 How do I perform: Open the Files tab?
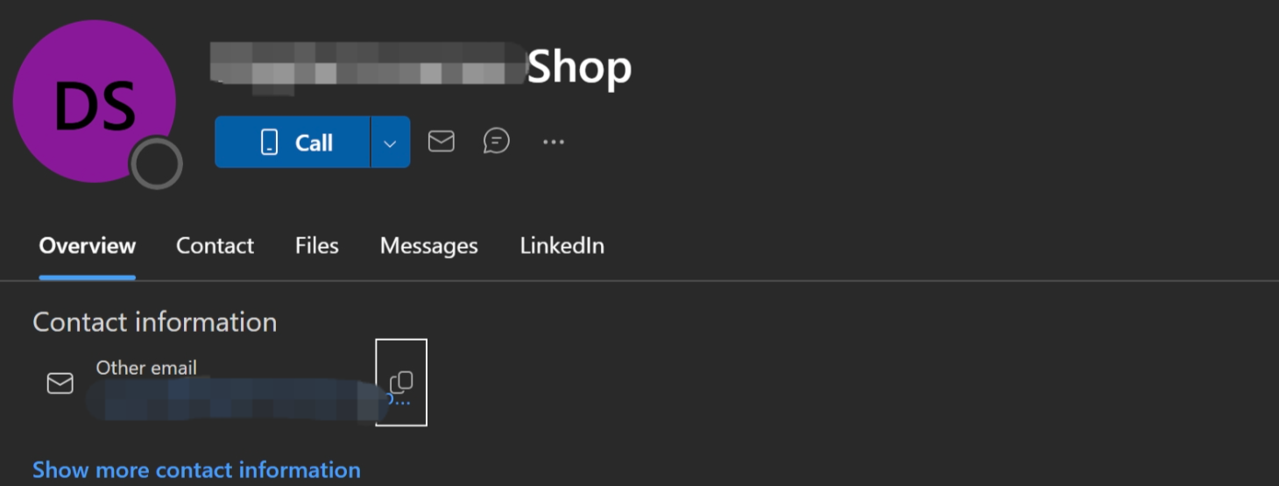coord(317,246)
